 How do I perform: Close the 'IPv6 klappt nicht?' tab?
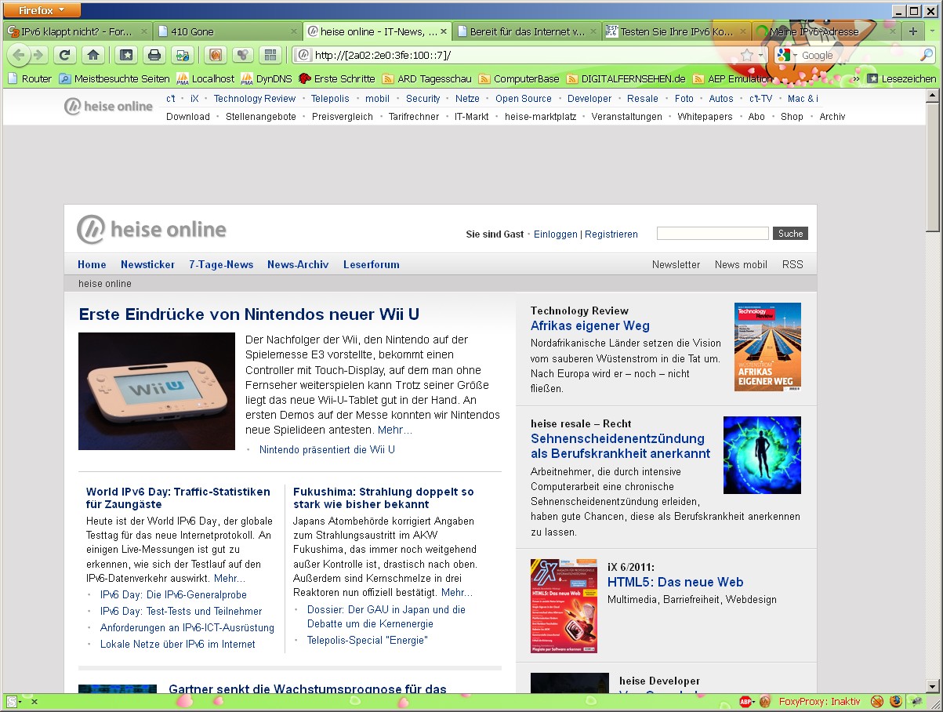144,31
